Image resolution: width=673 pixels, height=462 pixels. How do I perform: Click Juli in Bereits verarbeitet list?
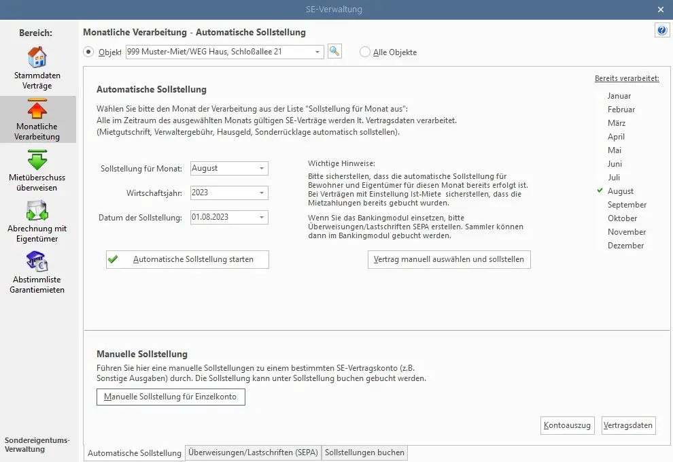[614, 178]
